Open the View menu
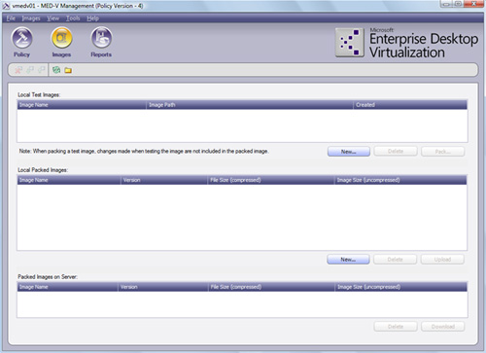This screenshot has width=486, height=353. [52, 18]
